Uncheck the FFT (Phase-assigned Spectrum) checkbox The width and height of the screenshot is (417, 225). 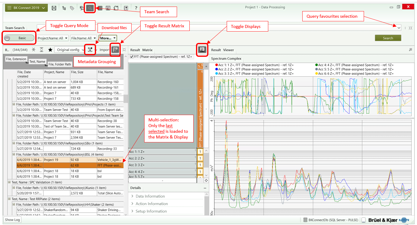[x=132, y=56]
